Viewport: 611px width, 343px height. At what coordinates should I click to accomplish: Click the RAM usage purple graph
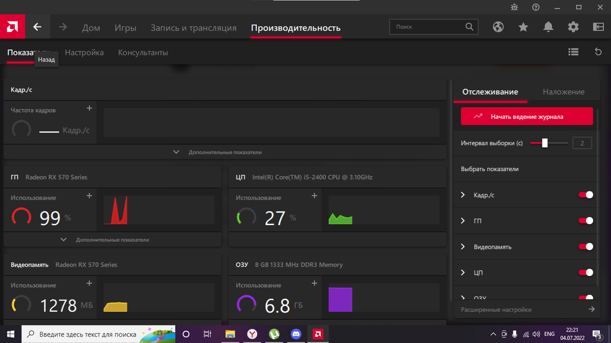384,298
